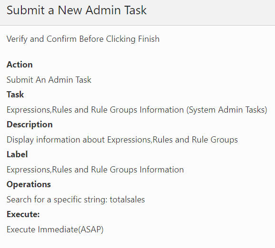Image resolution: width=275 pixels, height=248 pixels.
Task: Select the bold 'Description' heading
Action: point(29,124)
